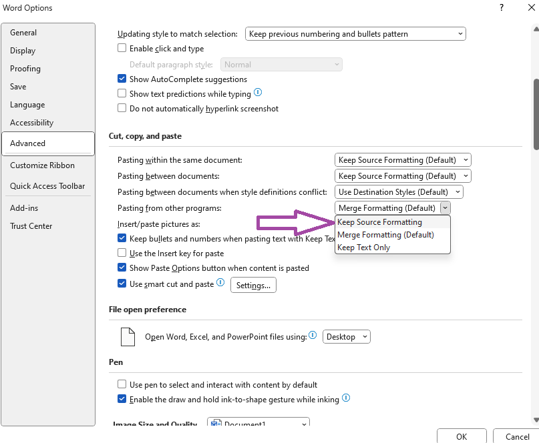
Task: Open the Desktop dropdown for file preference
Action: [346, 336]
